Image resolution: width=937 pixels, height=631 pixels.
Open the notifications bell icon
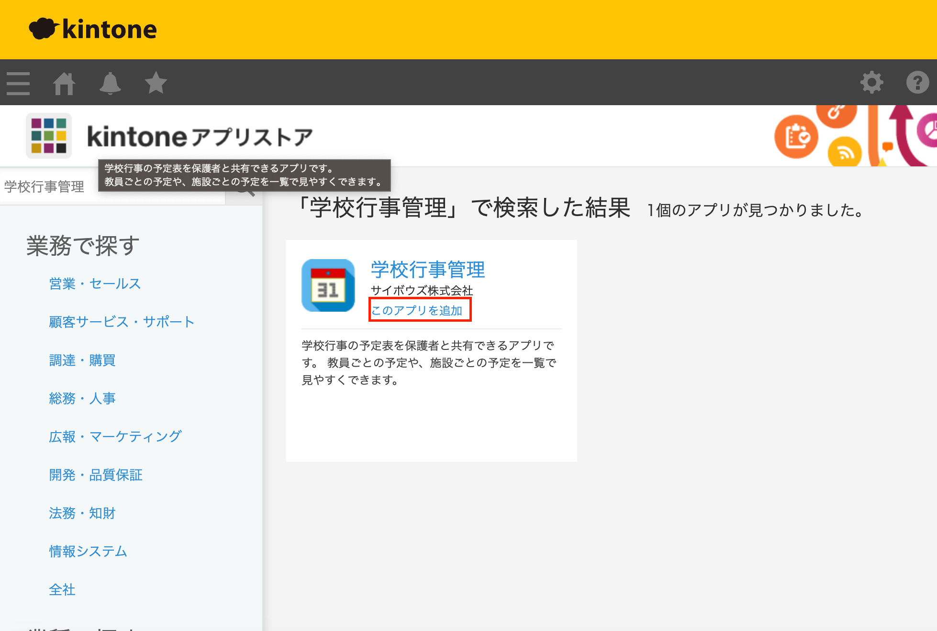coord(110,83)
